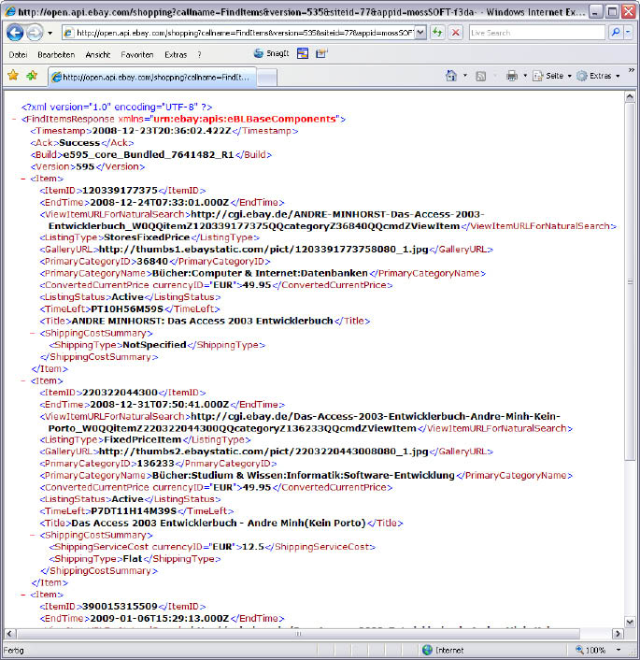Open the address bar URL dropdown
Image resolution: width=640 pixels, height=660 pixels.
420,33
